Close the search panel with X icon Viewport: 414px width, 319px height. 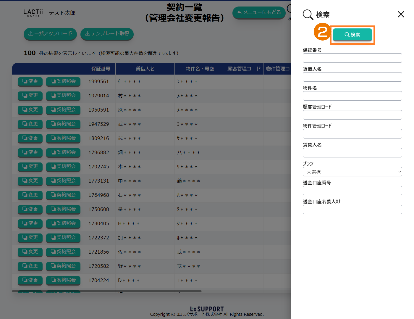point(401,14)
